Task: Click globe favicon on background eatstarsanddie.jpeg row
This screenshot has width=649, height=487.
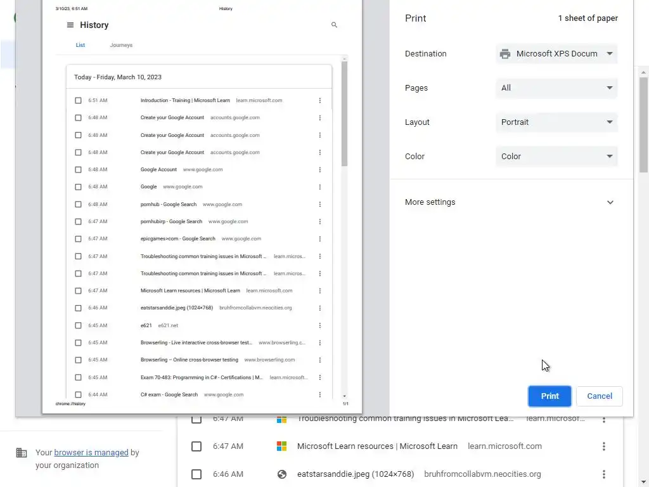Action: [x=282, y=474]
